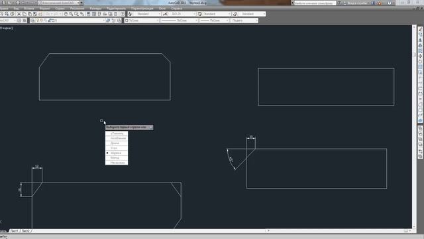Open the workspace dropdown Классический AutoCAD
Screen dimensions: 424x239
[59, 3]
